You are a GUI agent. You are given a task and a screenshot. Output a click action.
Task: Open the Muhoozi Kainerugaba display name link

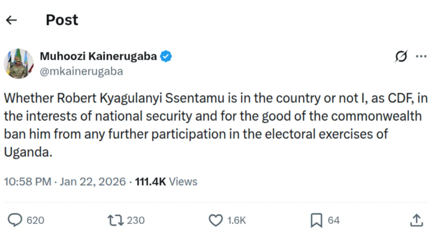[x=98, y=56]
